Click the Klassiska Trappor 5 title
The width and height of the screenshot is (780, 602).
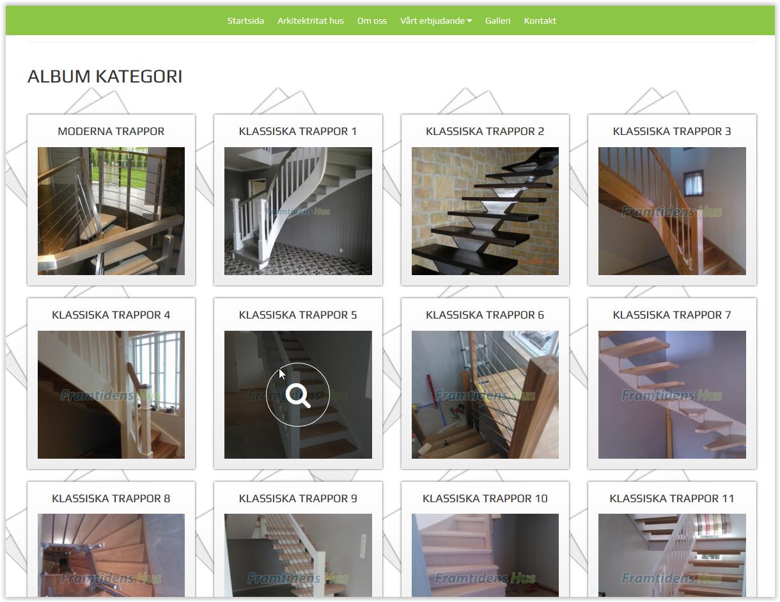coord(298,315)
